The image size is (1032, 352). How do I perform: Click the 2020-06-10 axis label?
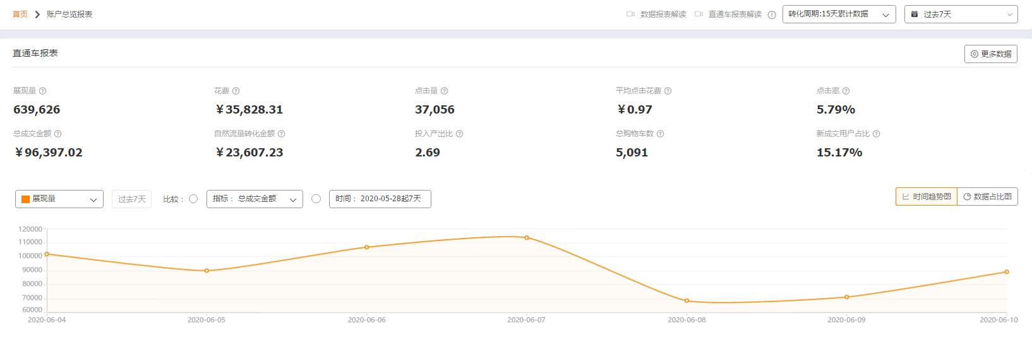pos(999,320)
